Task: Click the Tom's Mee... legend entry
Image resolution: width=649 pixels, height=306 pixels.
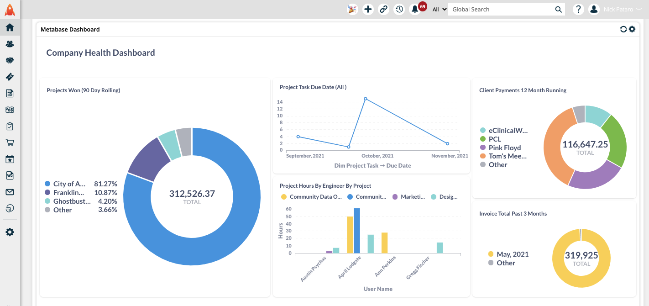Action: [x=503, y=156]
